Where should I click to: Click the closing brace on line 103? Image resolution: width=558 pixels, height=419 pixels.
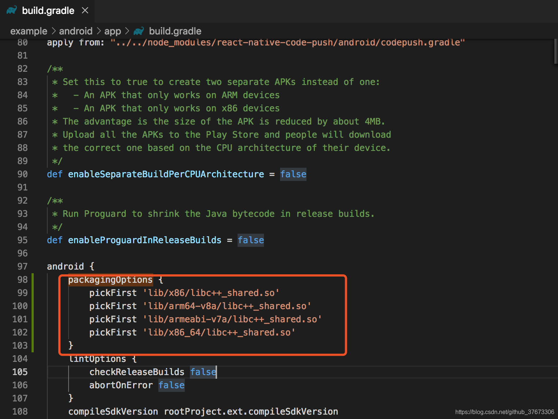pyautogui.click(x=71, y=346)
